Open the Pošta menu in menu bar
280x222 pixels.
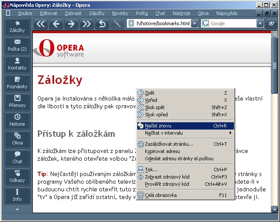[142, 13]
